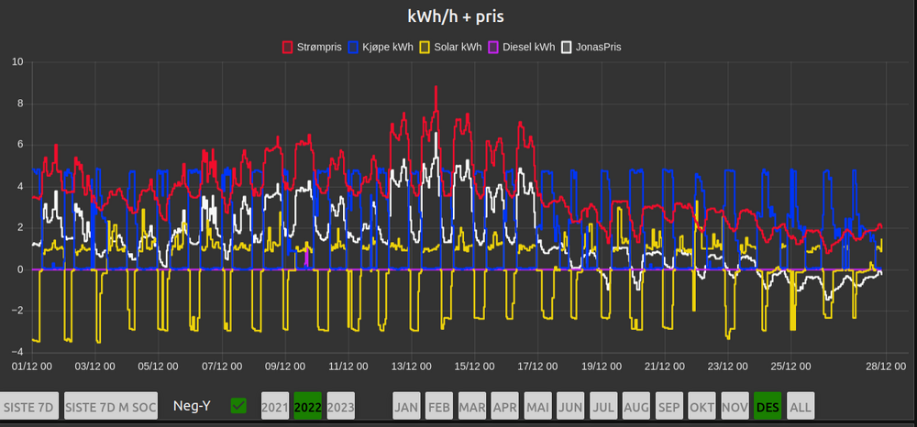Toggle the Neg-Y checkbox
This screenshot has height=427, width=917.
pos(238,405)
